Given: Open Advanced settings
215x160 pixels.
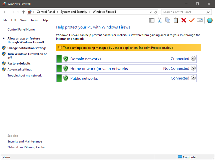Looking at the screenshot, I should pyautogui.click(x=20, y=69).
